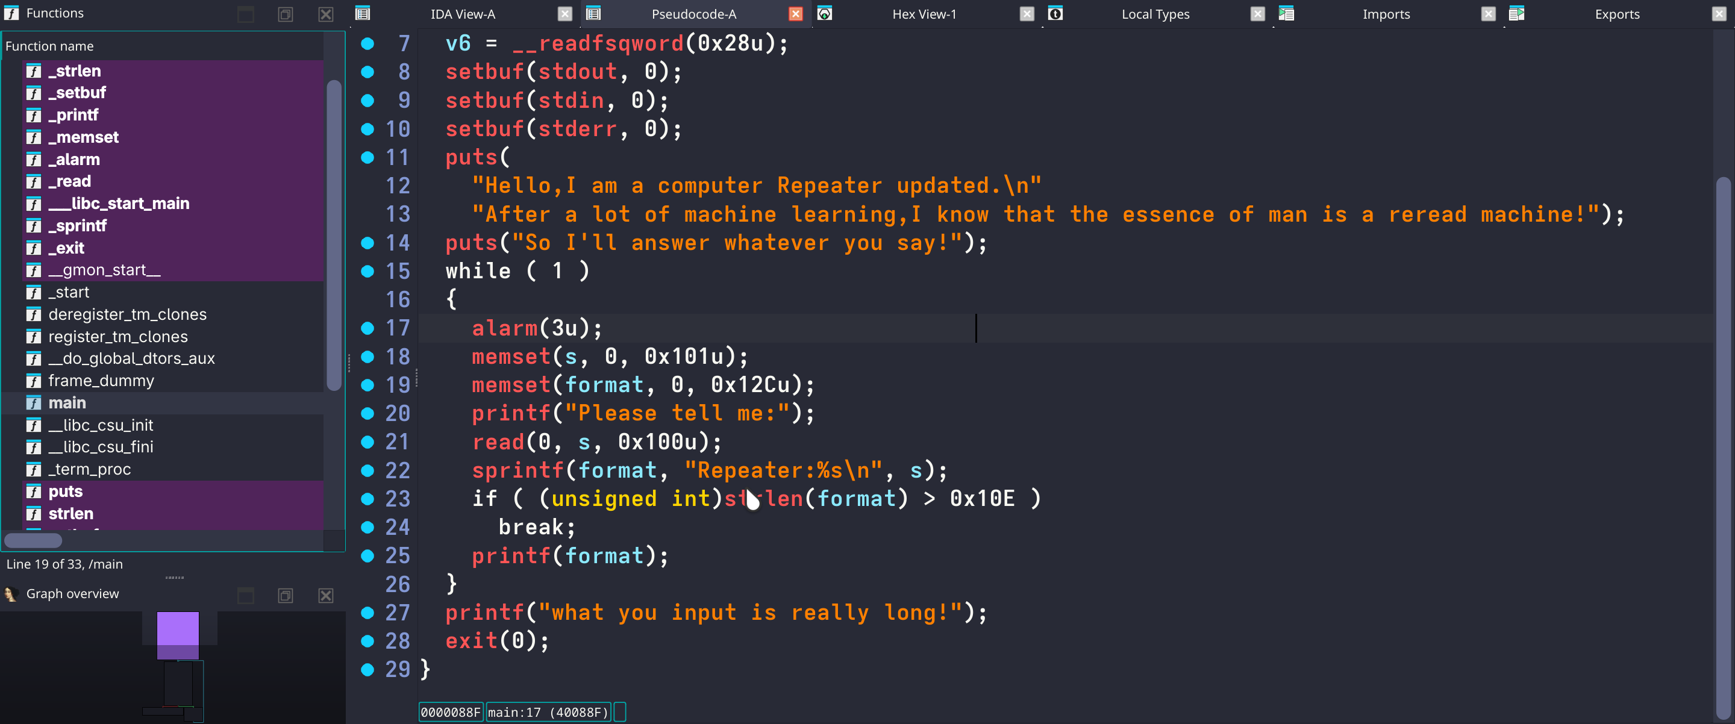Image resolution: width=1735 pixels, height=724 pixels.
Task: Toggle the breakpoint dot on line 14
Action: [367, 243]
